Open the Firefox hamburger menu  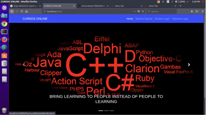point(202,11)
